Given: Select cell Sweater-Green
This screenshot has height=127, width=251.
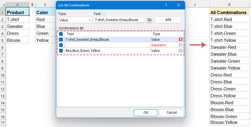Looking at the screenshot, I should pos(229,61).
